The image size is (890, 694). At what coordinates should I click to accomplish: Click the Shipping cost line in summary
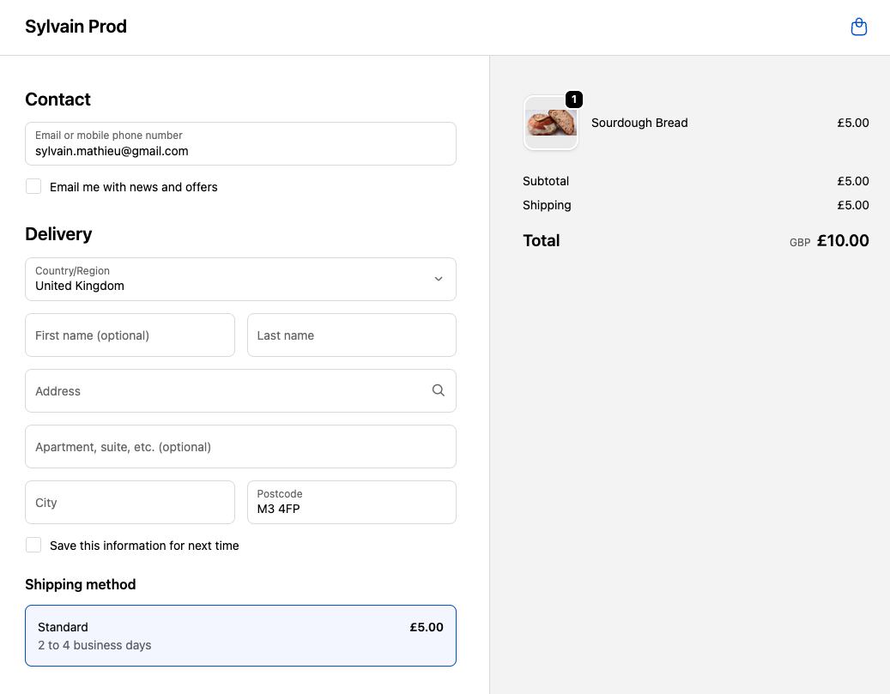(695, 205)
